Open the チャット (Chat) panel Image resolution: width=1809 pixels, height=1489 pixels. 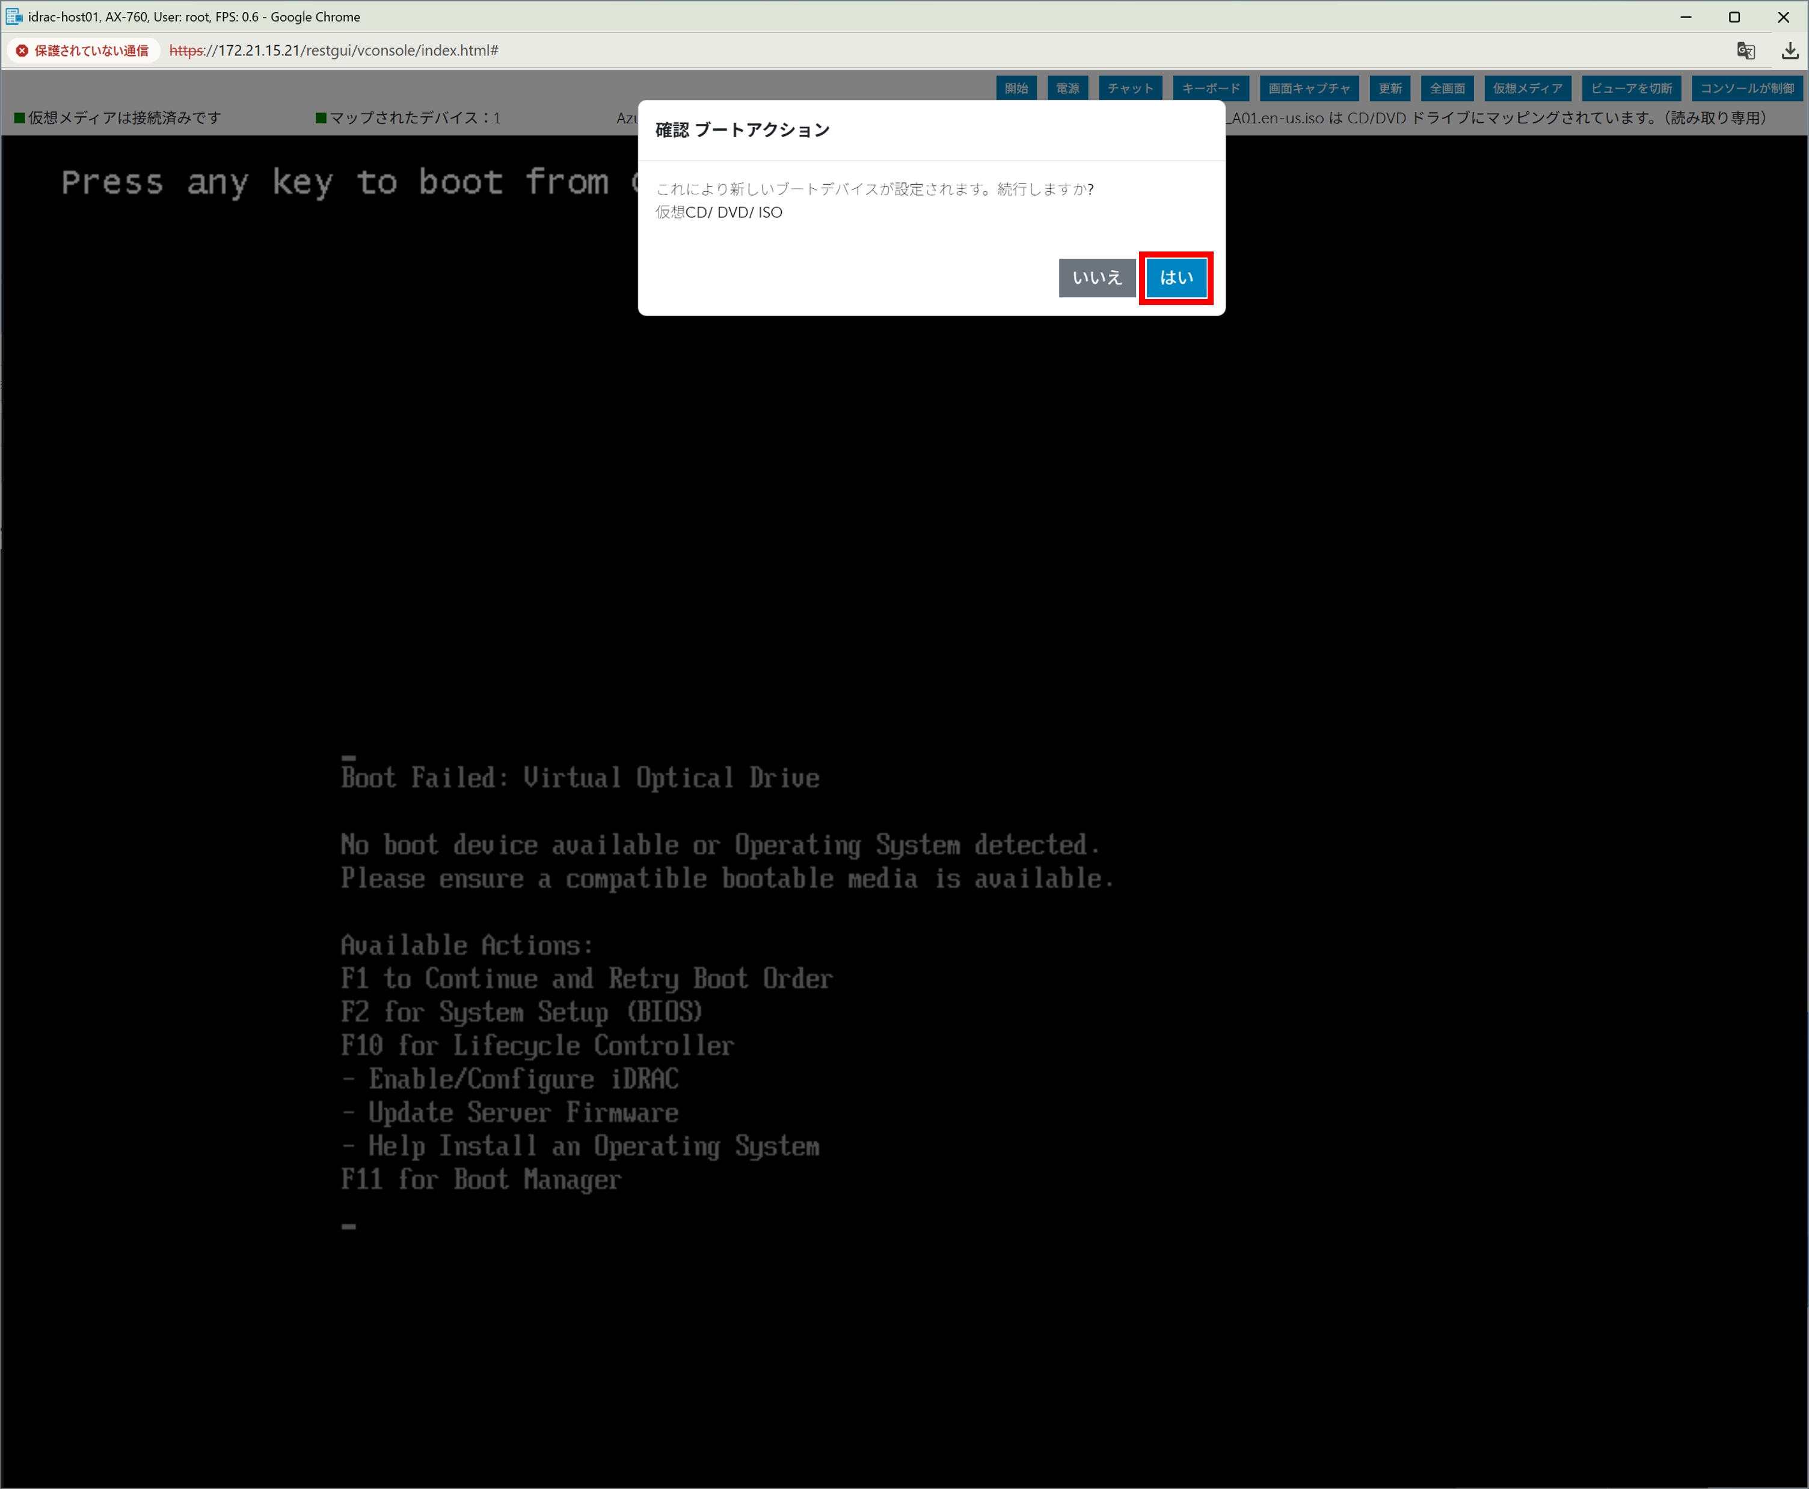(1130, 88)
